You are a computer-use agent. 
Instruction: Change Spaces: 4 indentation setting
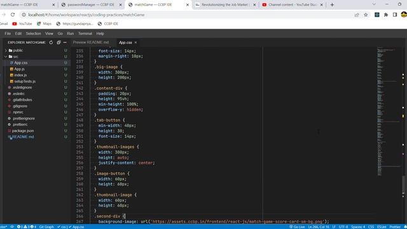click(358, 226)
